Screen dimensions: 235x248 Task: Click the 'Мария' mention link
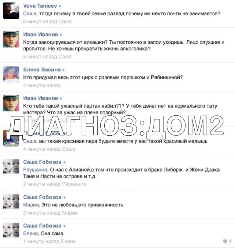point(31,205)
